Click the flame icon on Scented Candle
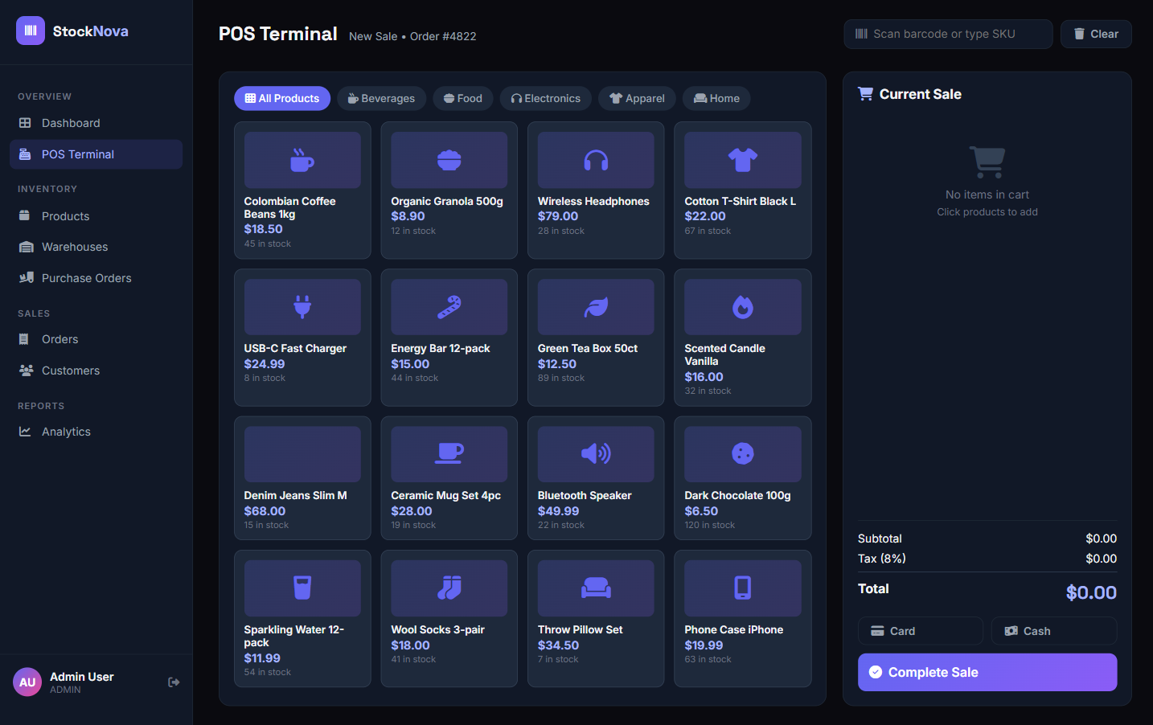Image resolution: width=1153 pixels, height=725 pixels. 743,307
